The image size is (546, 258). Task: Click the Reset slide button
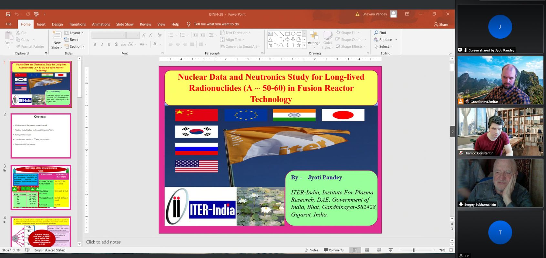[71, 40]
